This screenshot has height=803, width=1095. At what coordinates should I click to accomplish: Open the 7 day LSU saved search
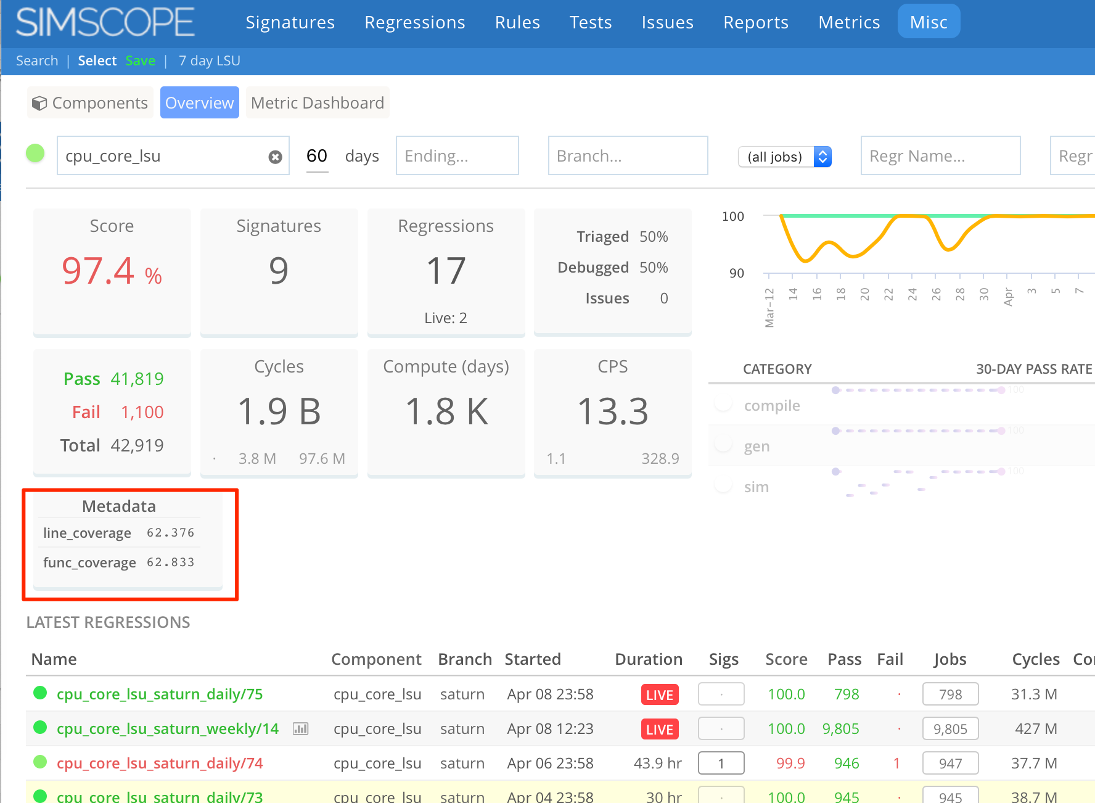pos(210,60)
